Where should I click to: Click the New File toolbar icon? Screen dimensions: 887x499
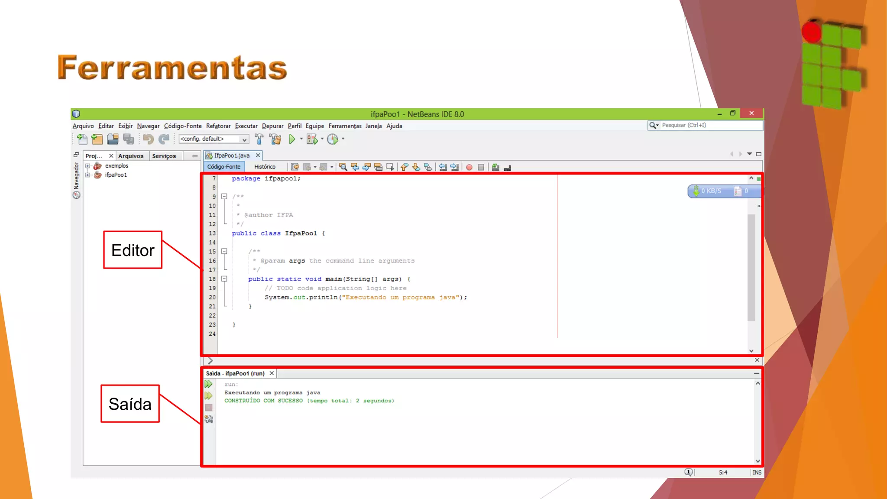82,139
